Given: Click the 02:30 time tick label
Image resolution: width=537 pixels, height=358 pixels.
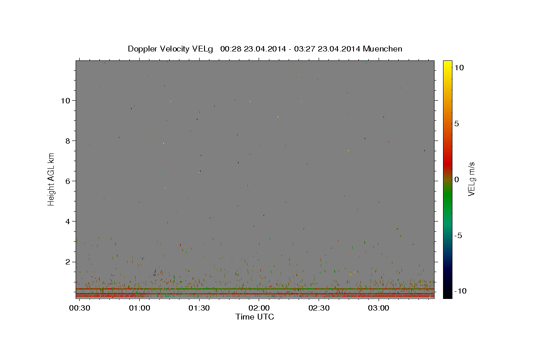Looking at the screenshot, I should point(319,308).
